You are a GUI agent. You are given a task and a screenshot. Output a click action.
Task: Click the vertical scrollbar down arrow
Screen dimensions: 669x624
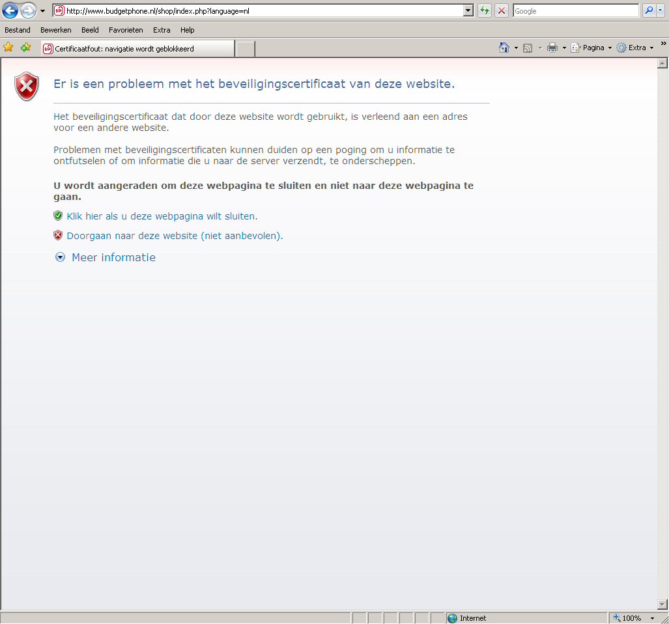(x=662, y=604)
